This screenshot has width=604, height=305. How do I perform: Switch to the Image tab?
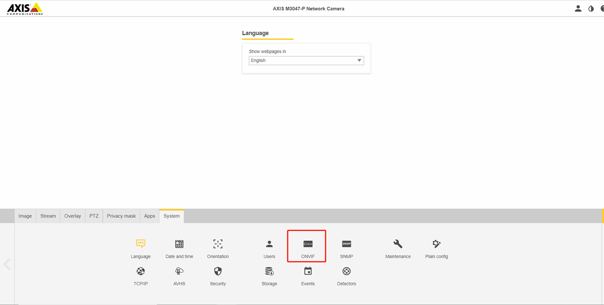coord(25,216)
